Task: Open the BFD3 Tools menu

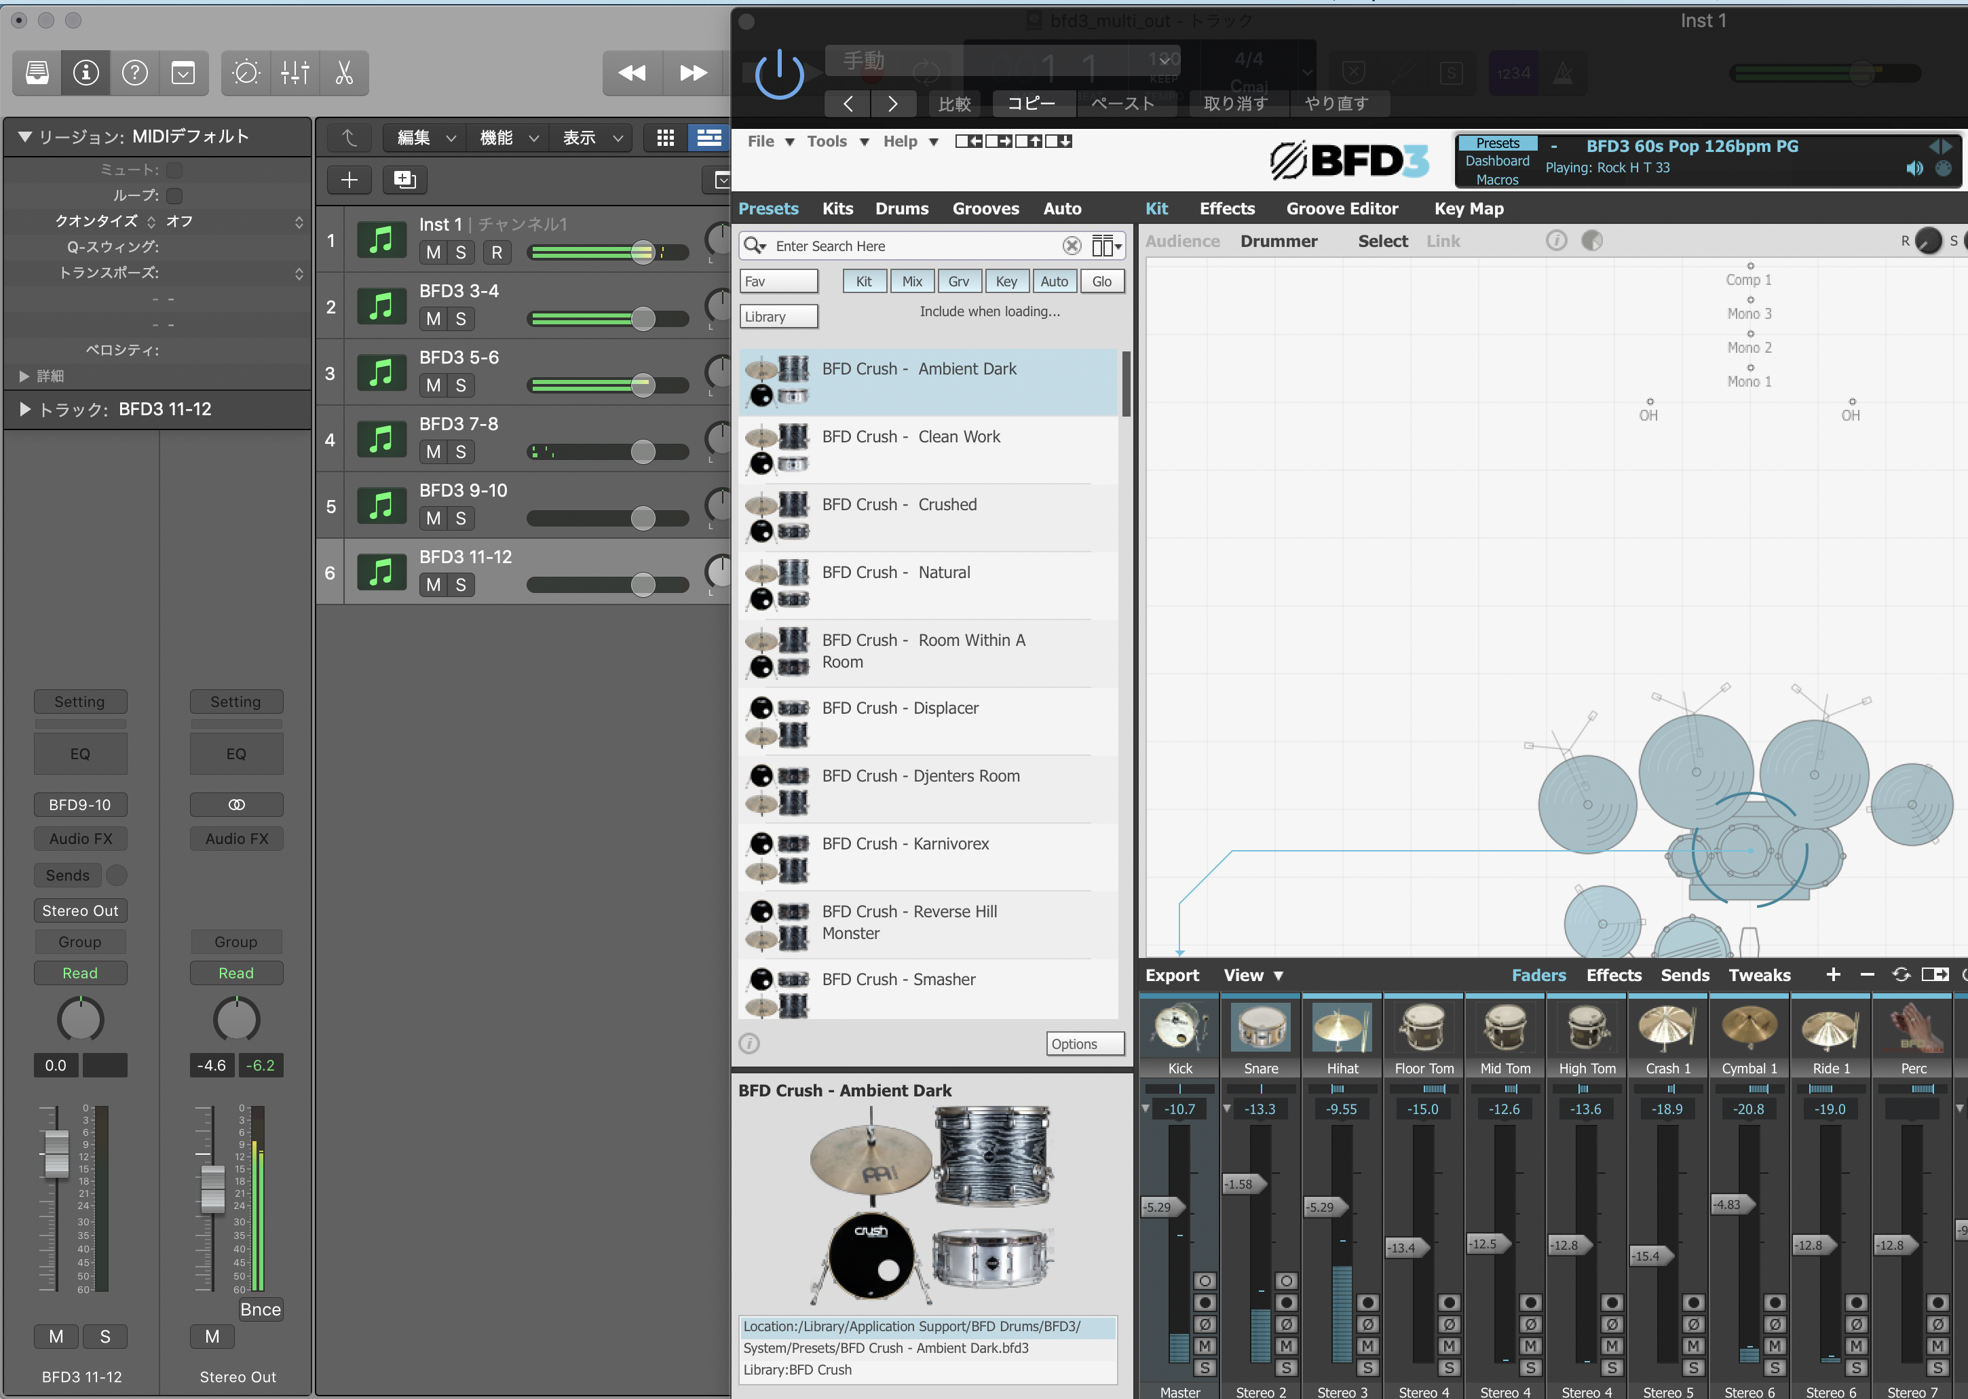Action: point(837,141)
